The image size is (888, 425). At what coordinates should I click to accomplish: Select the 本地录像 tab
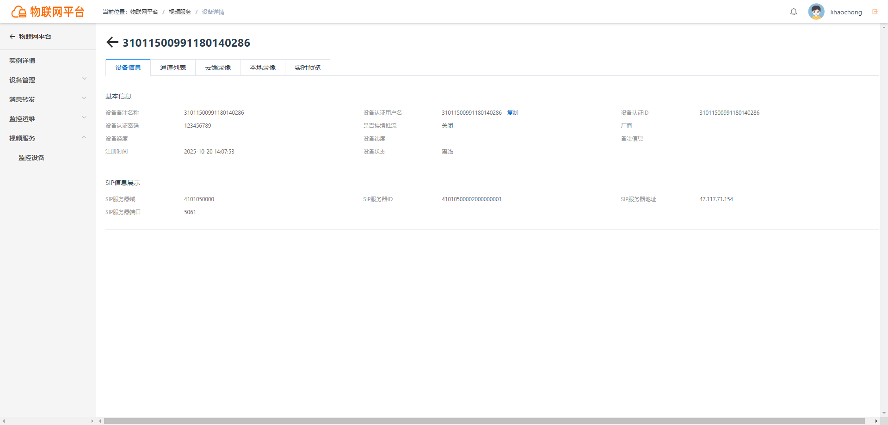point(263,68)
